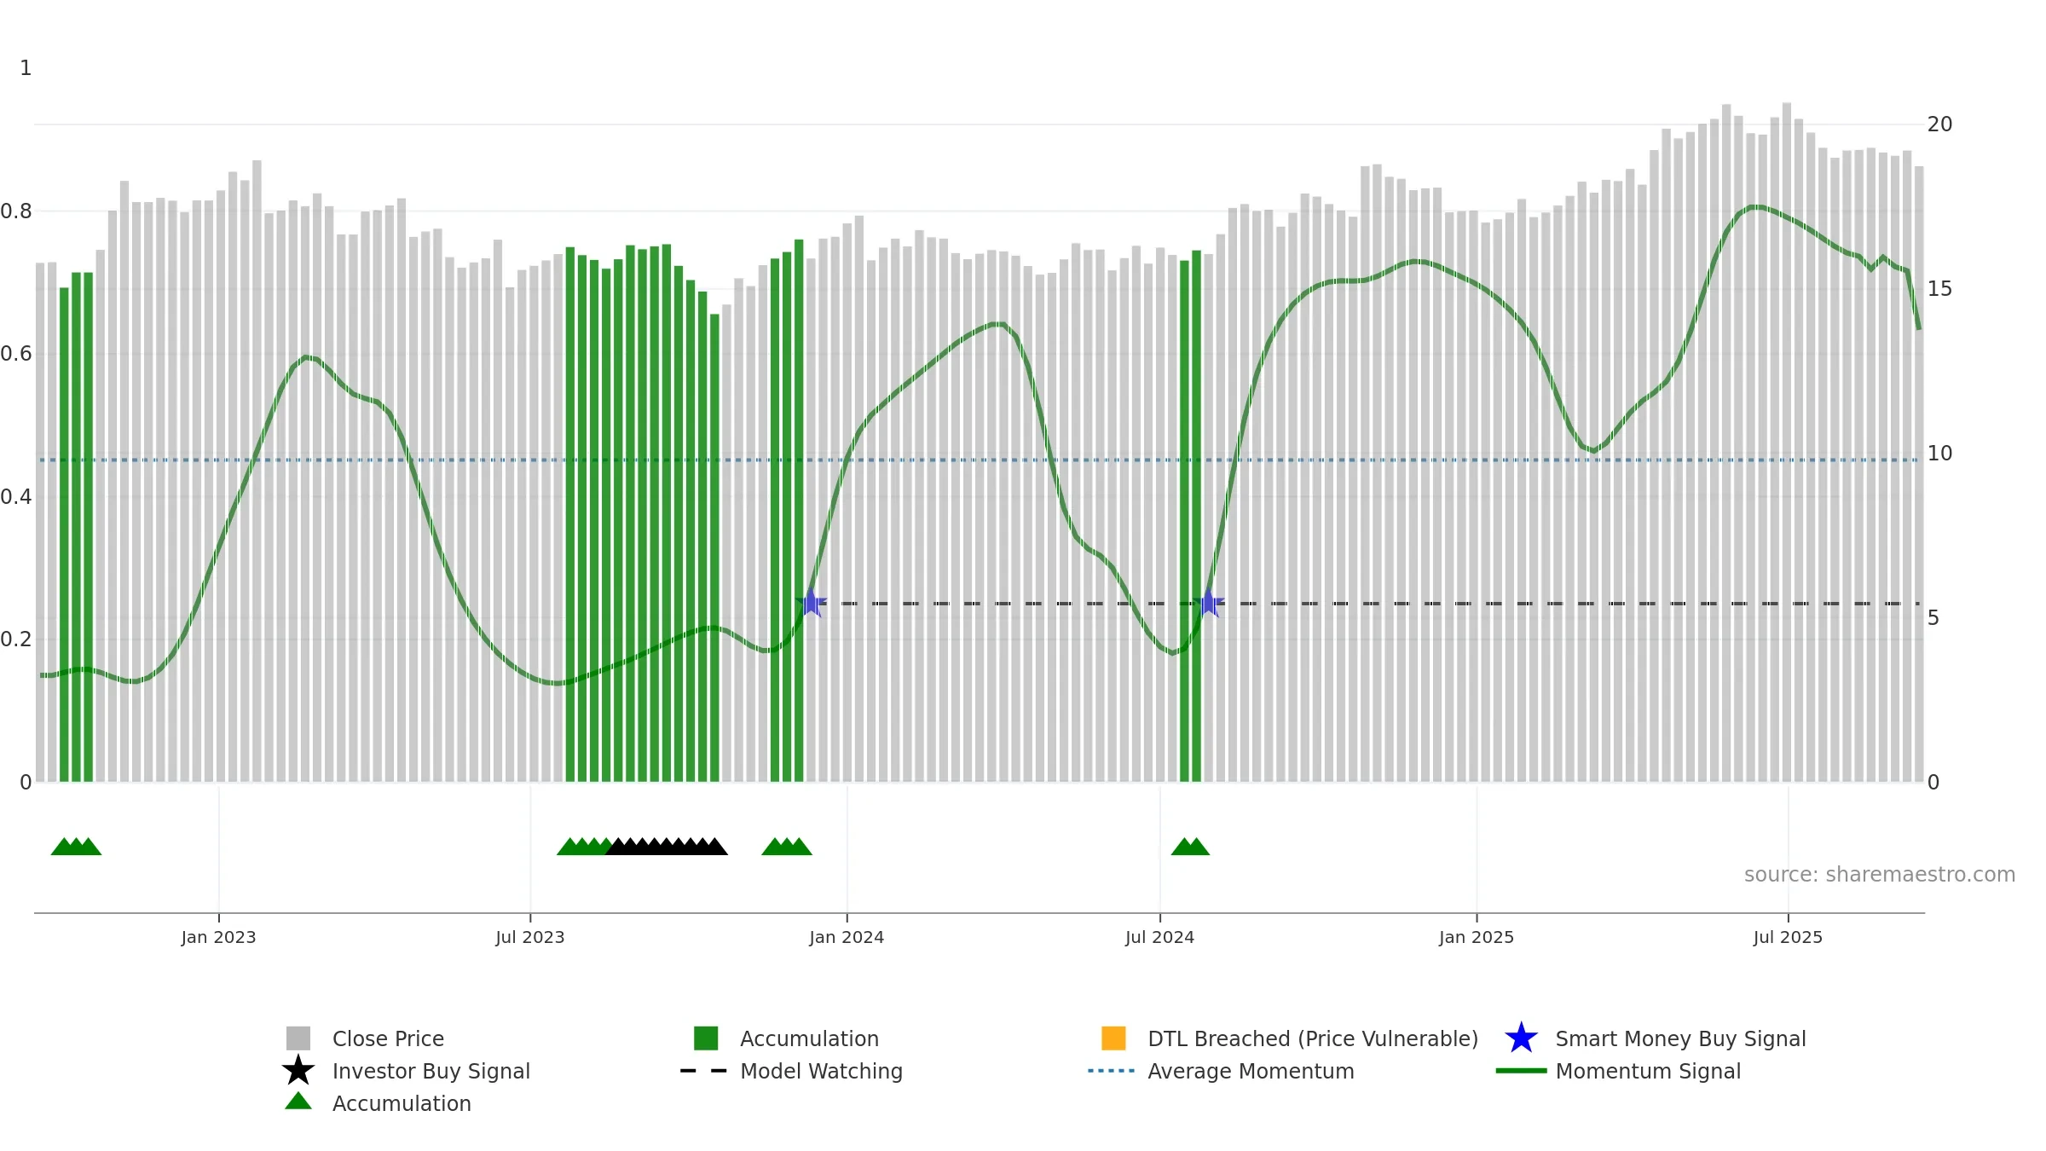Click the gray Close Price swatch
This screenshot has height=1151, width=2046.
[298, 1038]
